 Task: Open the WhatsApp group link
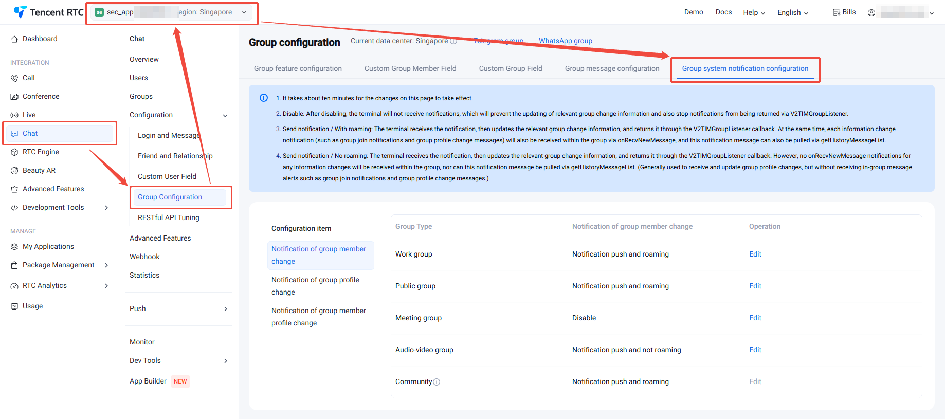pyautogui.click(x=565, y=41)
